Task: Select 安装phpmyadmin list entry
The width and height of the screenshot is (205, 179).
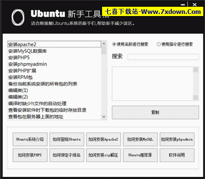Action: click(54, 64)
